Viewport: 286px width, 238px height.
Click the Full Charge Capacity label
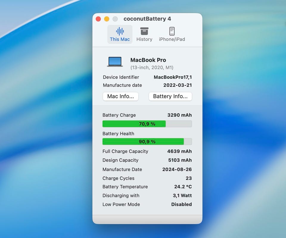point(125,151)
